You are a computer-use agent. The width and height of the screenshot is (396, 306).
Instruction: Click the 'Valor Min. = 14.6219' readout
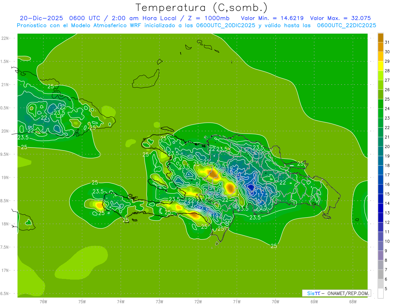(x=273, y=18)
